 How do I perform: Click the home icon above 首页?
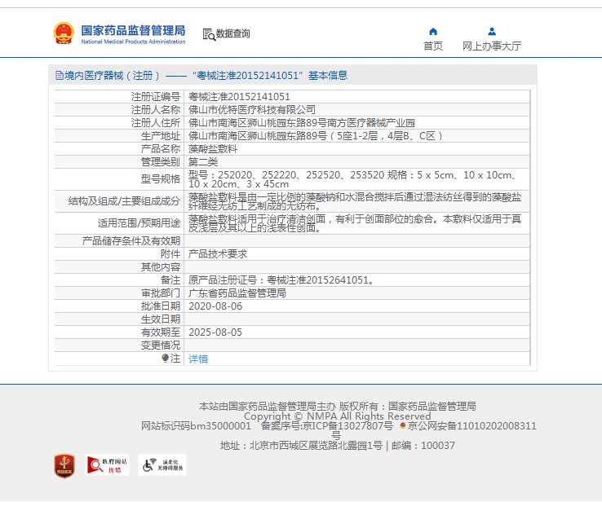pos(433,32)
